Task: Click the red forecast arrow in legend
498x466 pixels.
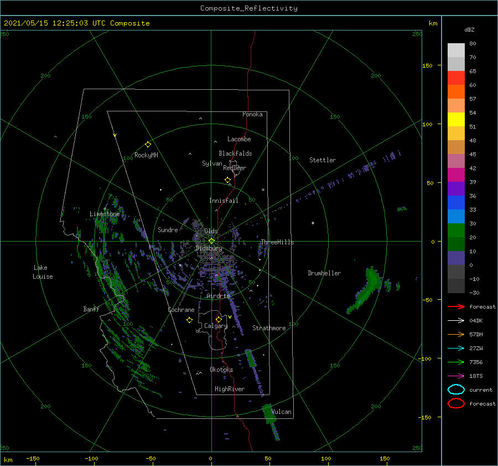Action: [456, 306]
